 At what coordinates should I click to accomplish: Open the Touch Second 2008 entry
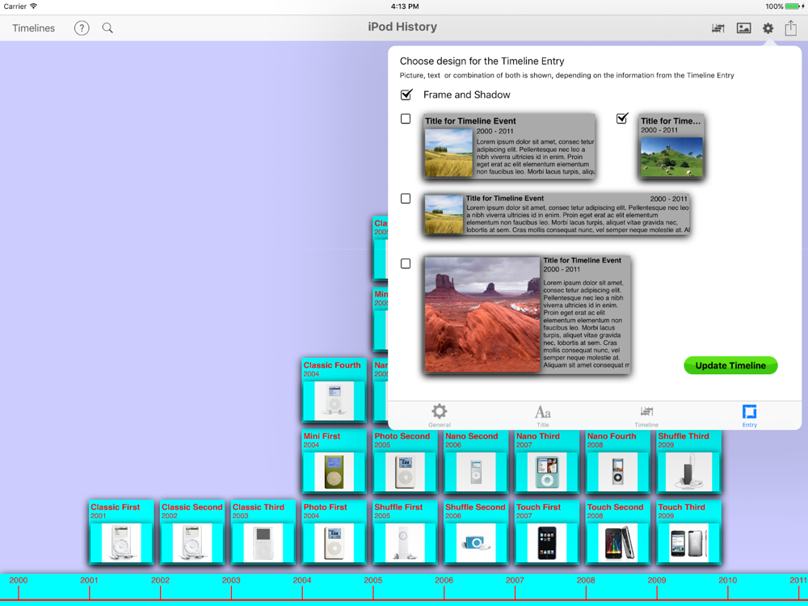tap(617, 532)
